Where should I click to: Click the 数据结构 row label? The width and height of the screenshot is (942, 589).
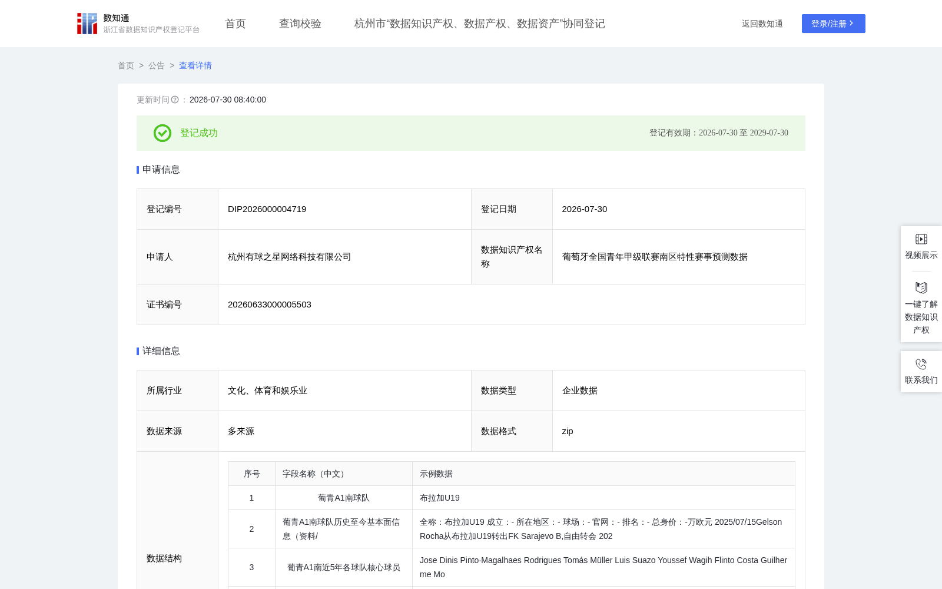coord(164,558)
